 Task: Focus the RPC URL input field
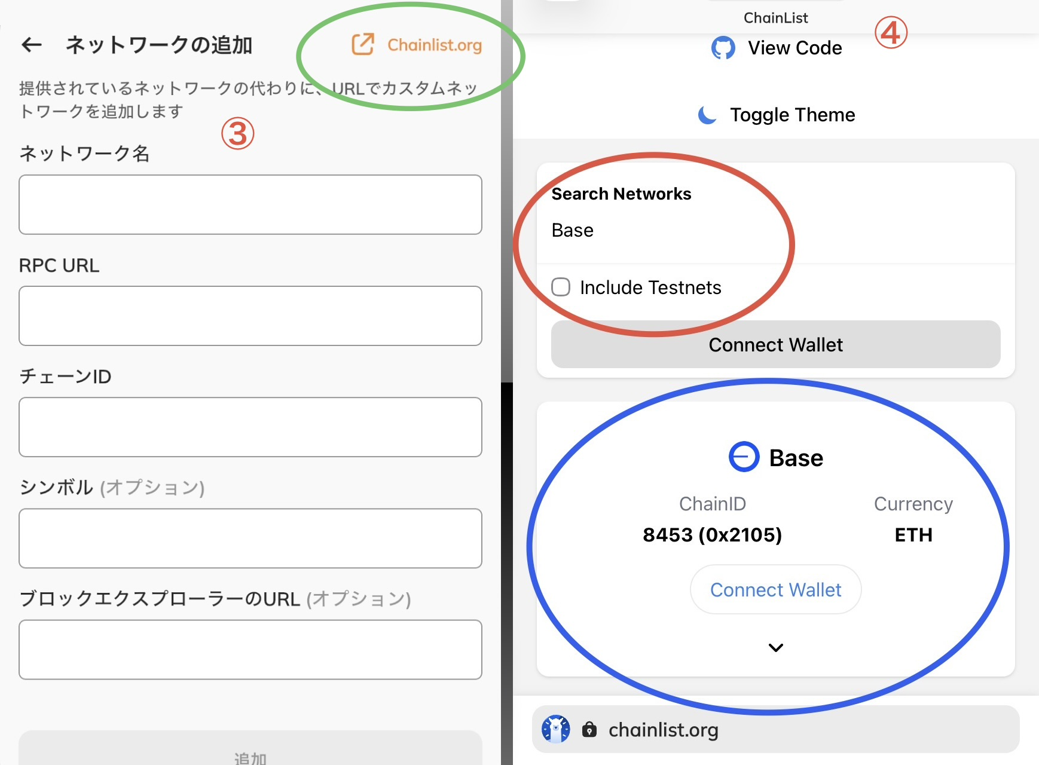[250, 316]
